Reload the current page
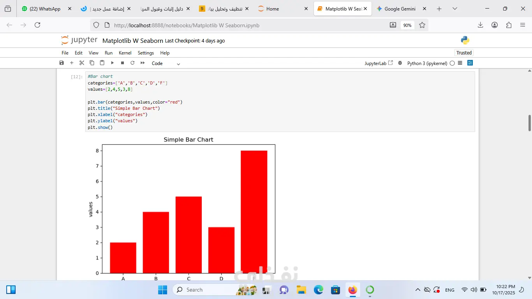The width and height of the screenshot is (532, 299). 37,25
